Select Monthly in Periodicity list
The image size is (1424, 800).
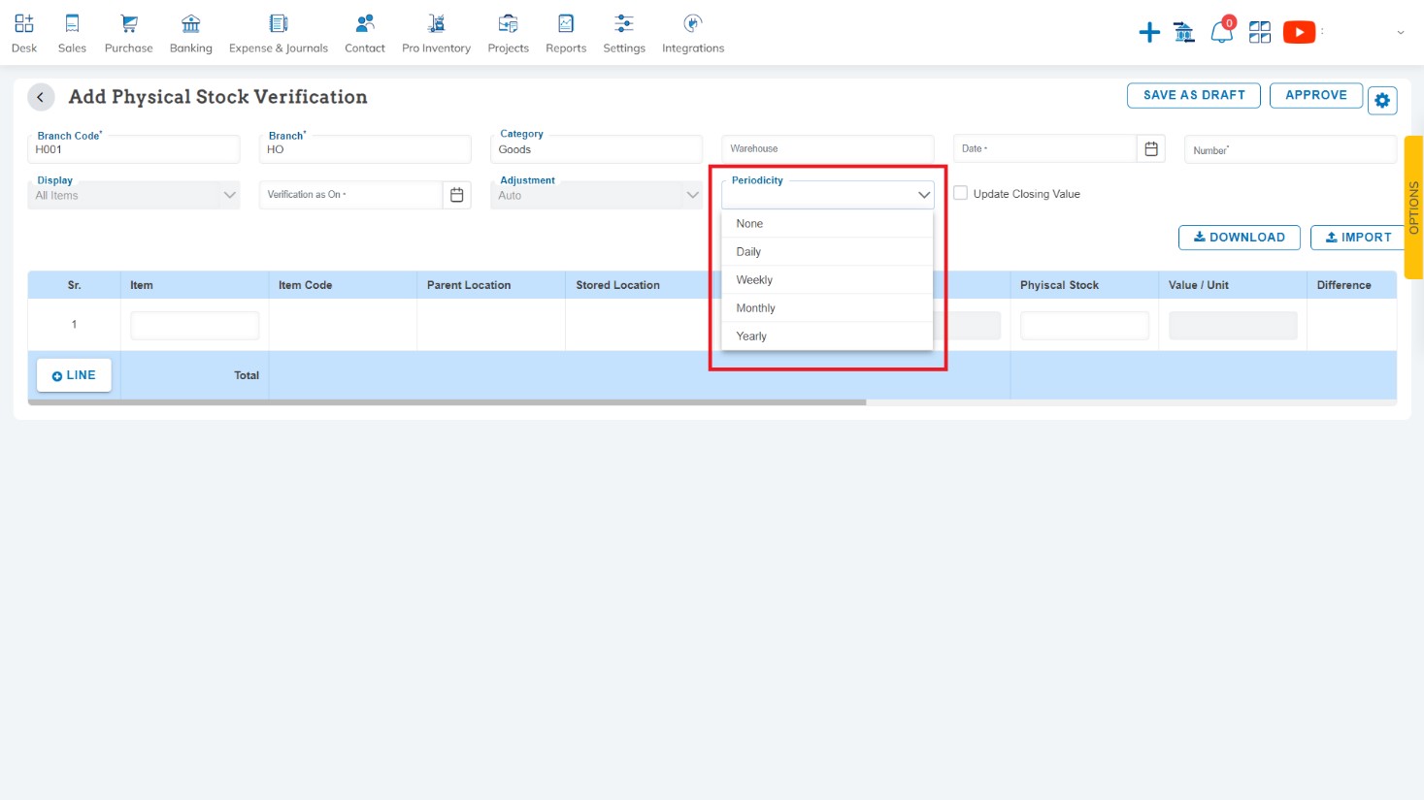pos(827,308)
